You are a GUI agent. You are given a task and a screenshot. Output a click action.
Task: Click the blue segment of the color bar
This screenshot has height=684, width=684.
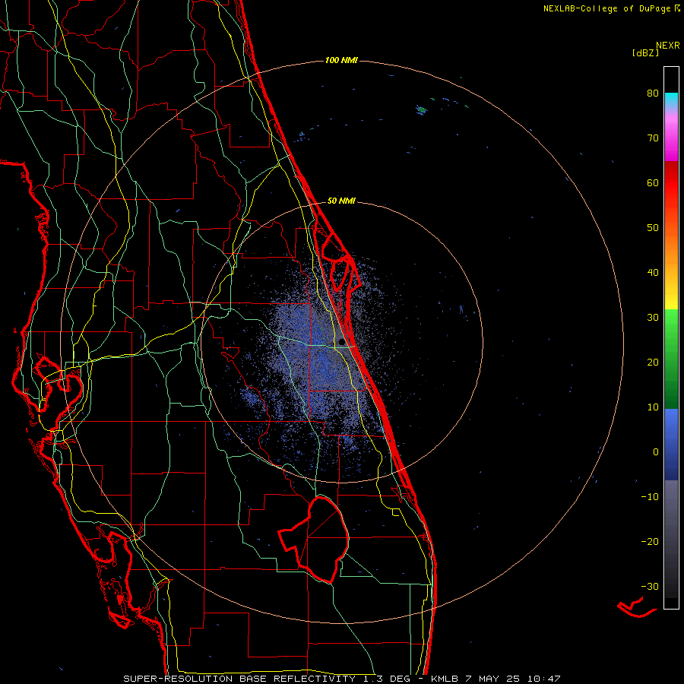coord(671,444)
